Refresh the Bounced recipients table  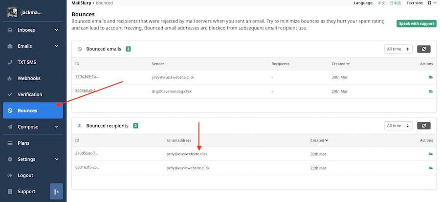(423, 126)
